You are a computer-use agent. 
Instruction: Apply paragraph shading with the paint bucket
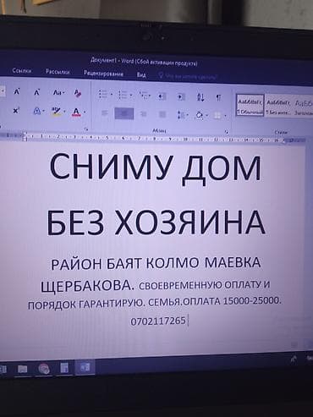[x=200, y=115]
